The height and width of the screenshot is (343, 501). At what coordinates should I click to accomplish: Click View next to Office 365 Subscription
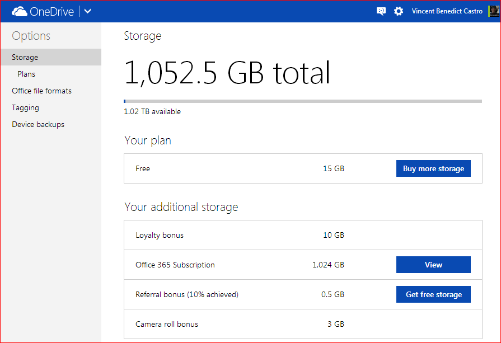point(433,264)
